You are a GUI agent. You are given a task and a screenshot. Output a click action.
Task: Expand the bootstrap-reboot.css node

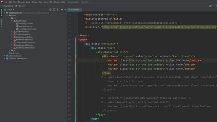12,40
